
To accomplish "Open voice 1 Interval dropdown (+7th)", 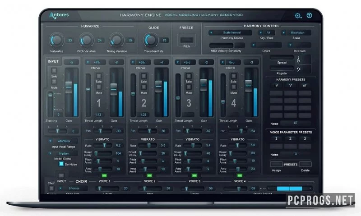I will [96, 62].
